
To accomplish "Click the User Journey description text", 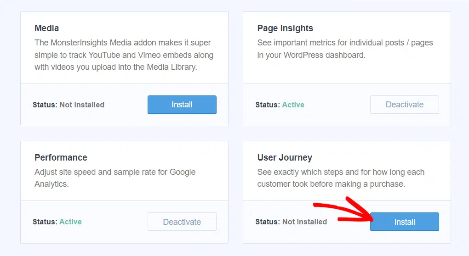I will pyautogui.click(x=341, y=178).
